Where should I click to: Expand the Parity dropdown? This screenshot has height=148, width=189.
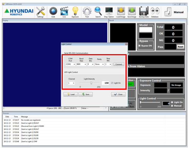coord(99,64)
